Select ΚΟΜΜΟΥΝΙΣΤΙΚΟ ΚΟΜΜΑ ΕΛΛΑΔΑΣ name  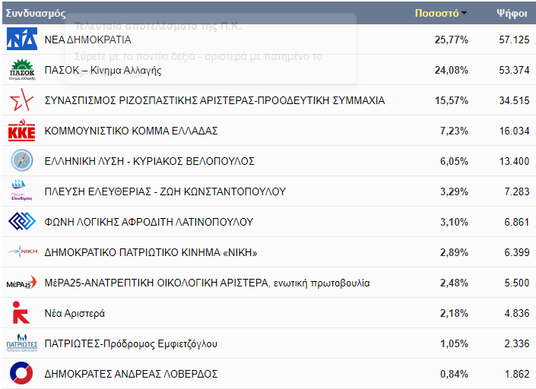pos(132,131)
